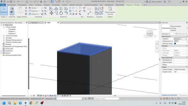Open Уровень 2 in the project browser

coord(12,34)
